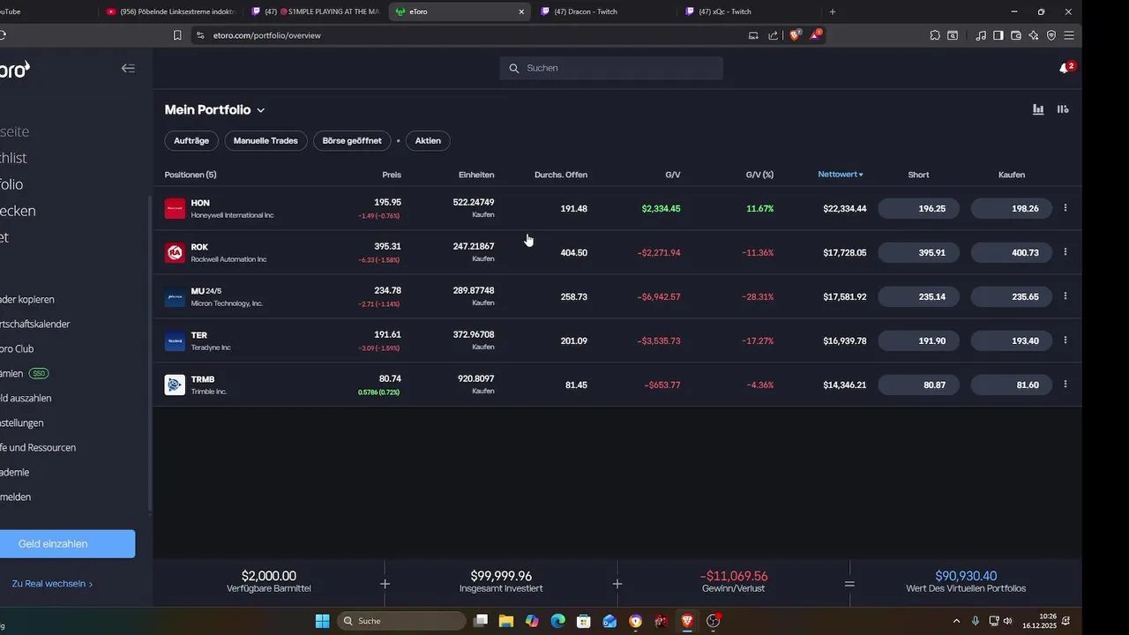Switch to chart view icon
The width and height of the screenshot is (1129, 635).
point(1038,109)
